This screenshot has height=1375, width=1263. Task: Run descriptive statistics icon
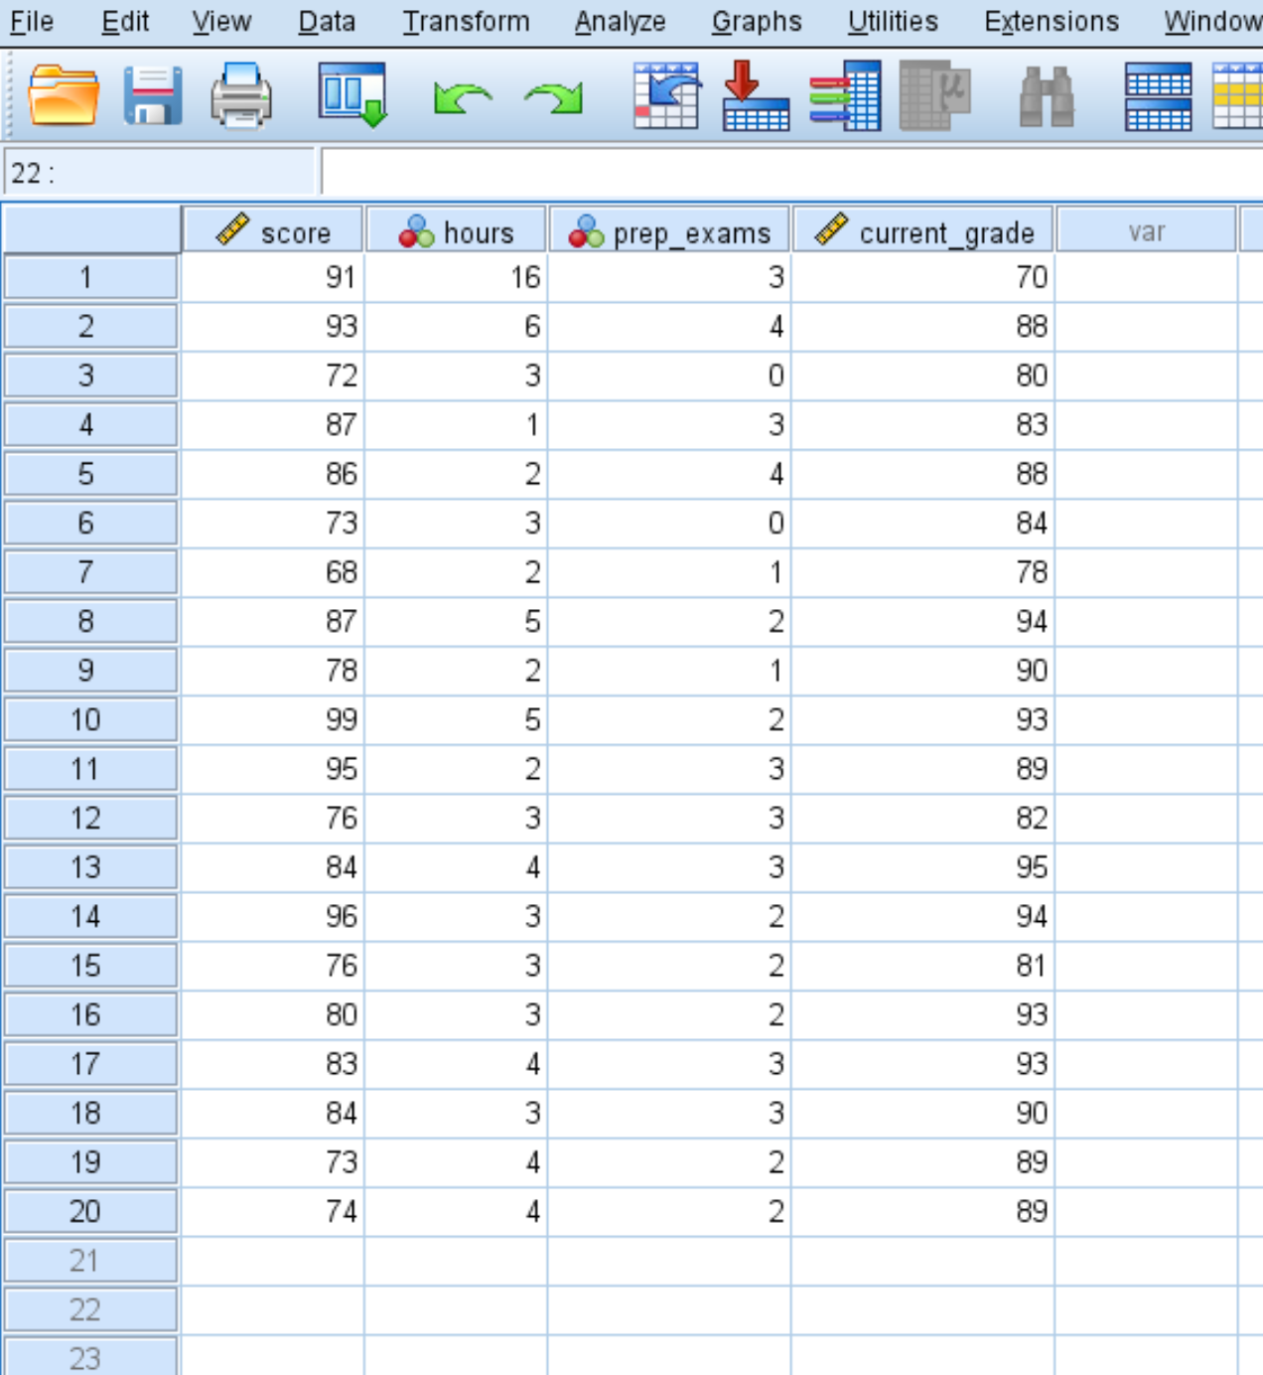[x=934, y=95]
